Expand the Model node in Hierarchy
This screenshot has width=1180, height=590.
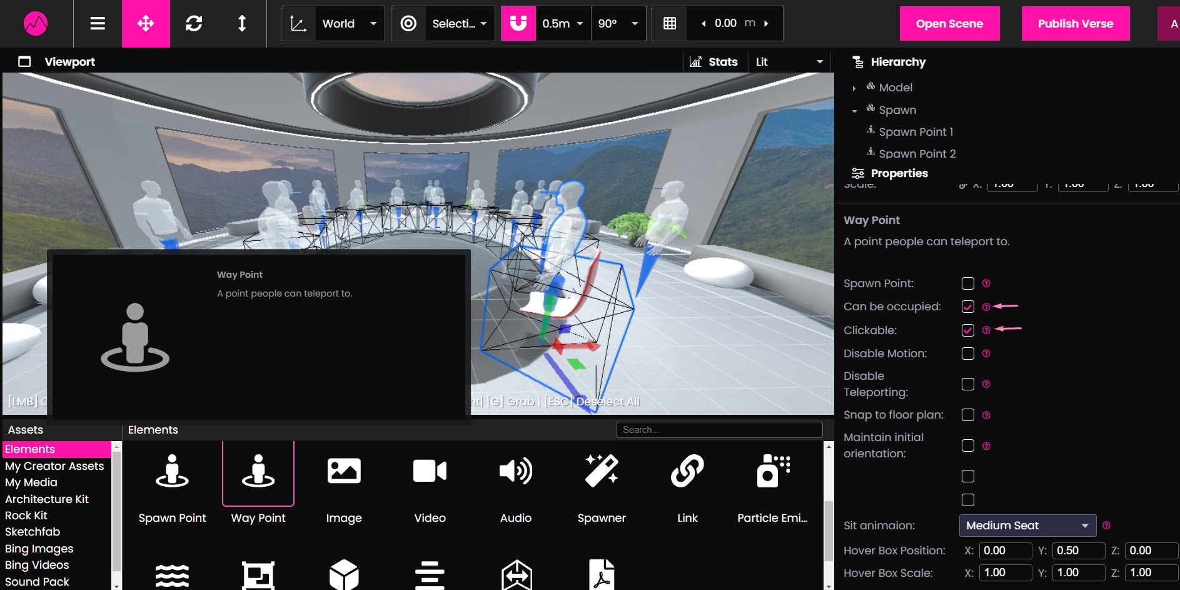(x=854, y=88)
